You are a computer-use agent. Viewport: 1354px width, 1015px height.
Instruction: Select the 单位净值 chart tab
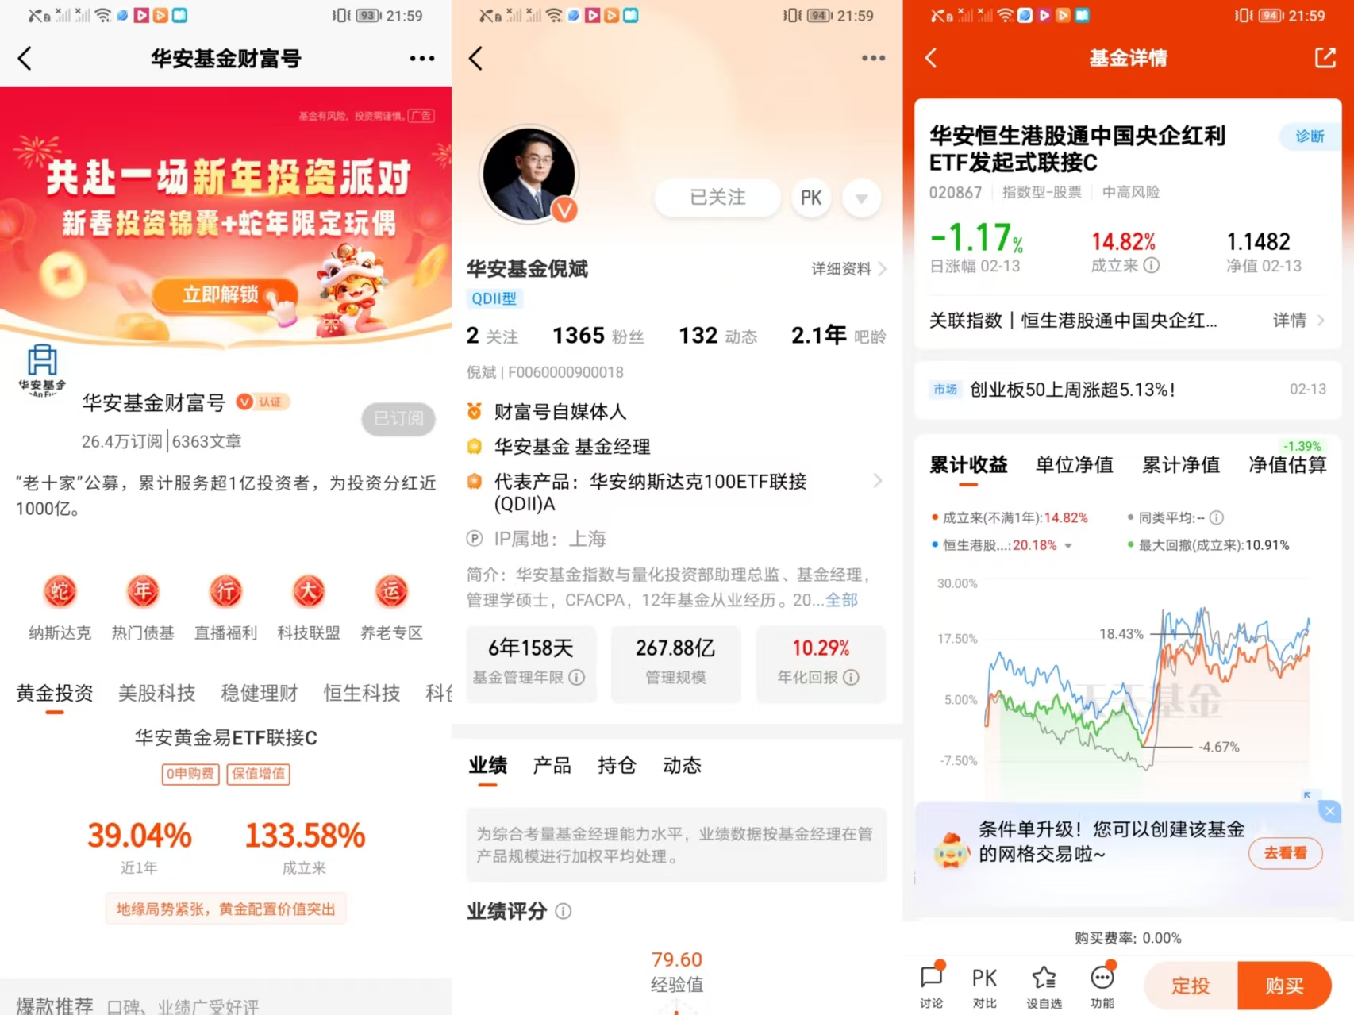click(1075, 464)
